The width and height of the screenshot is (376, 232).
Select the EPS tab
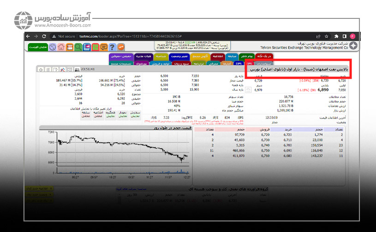[x=249, y=63]
